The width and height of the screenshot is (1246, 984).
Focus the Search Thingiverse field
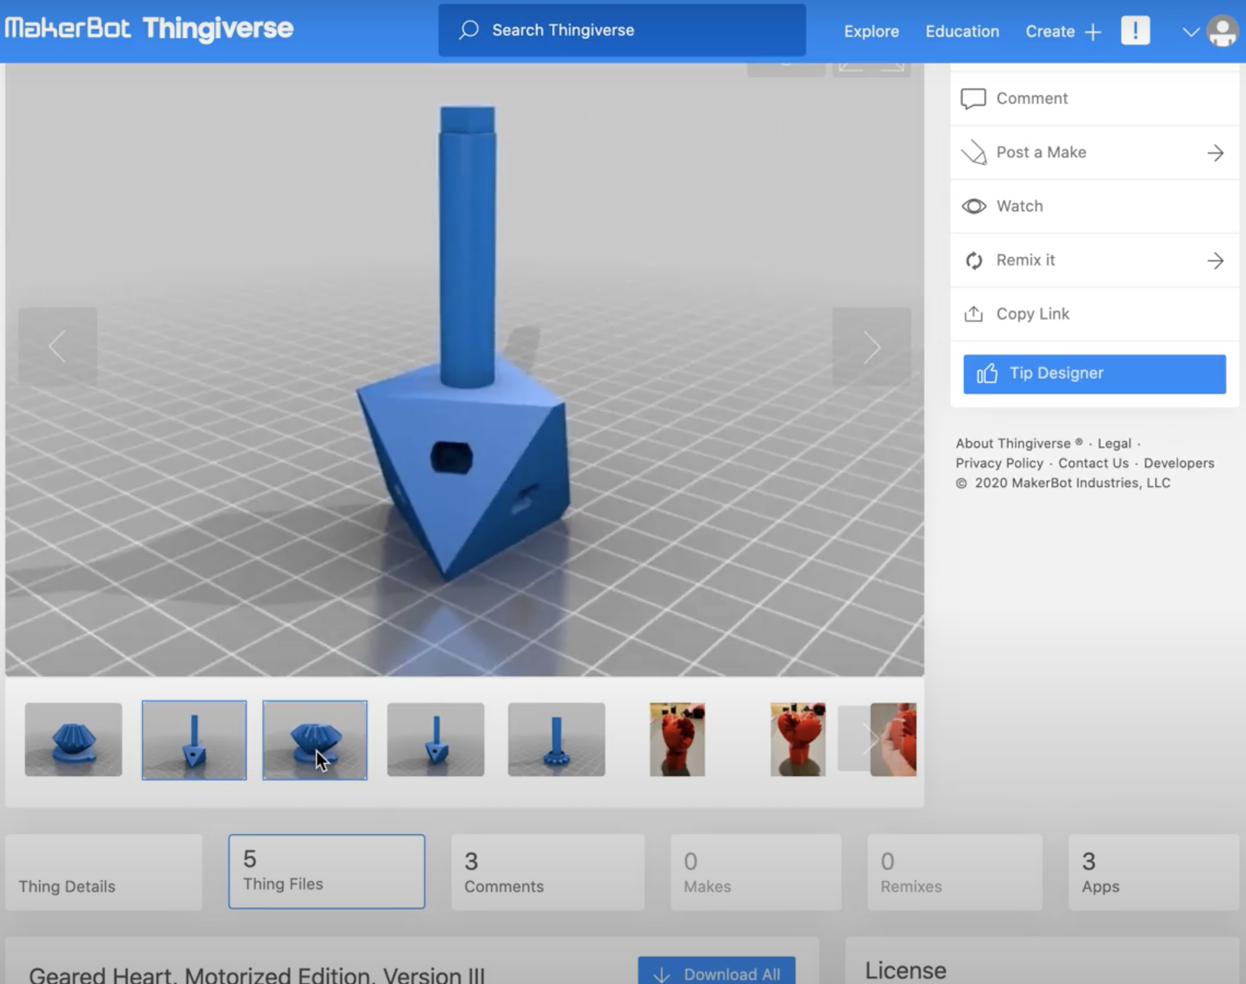pos(622,30)
